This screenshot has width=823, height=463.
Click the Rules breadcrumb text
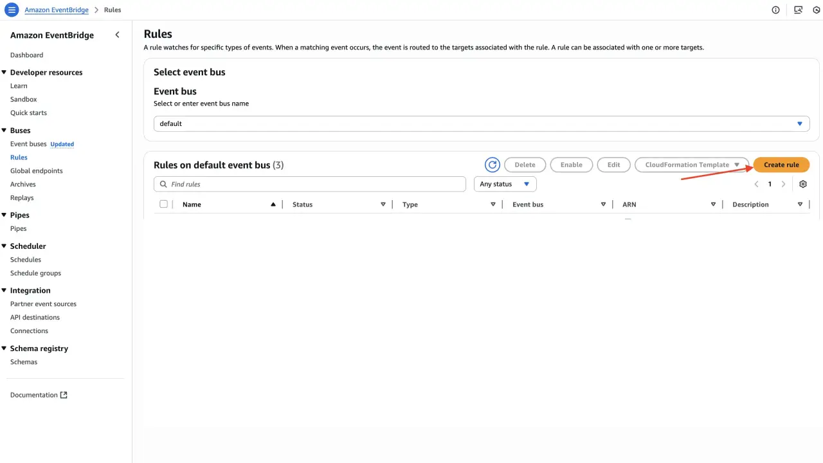pos(113,10)
